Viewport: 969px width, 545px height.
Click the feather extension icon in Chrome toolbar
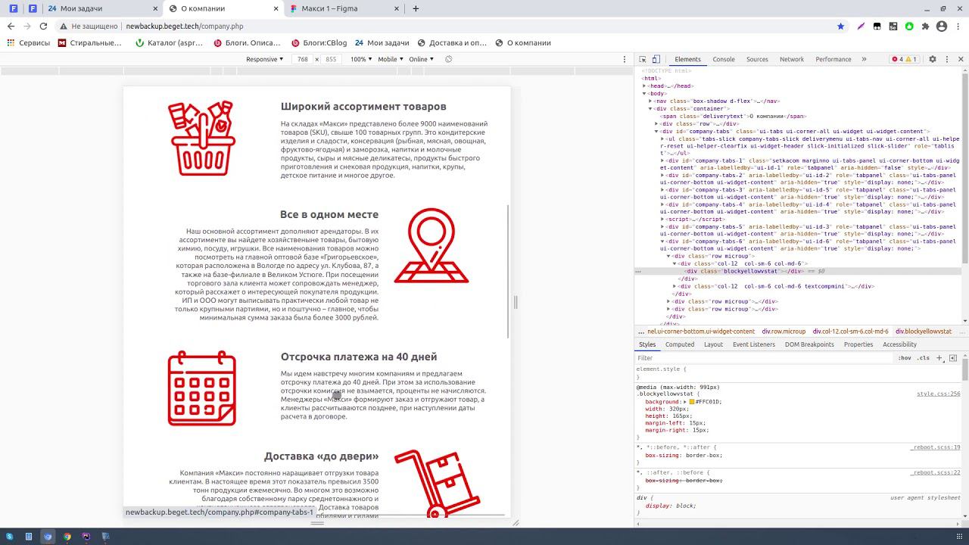pyautogui.click(x=861, y=26)
